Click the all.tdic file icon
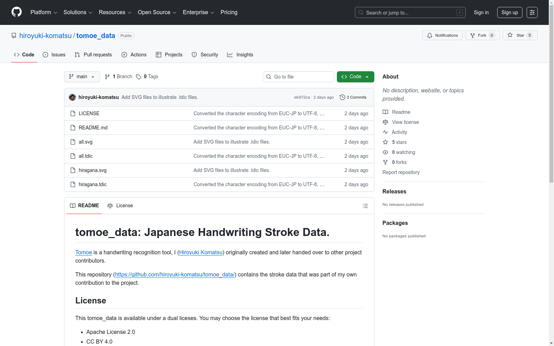 (x=73, y=156)
